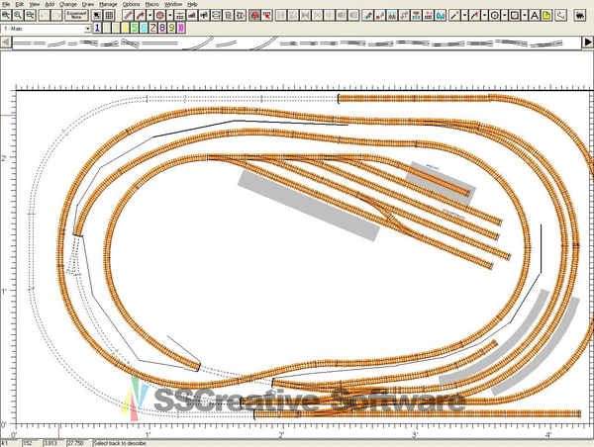Viewport: 594px width, 447px height.
Task: Open the Help menu
Action: coord(192,4)
